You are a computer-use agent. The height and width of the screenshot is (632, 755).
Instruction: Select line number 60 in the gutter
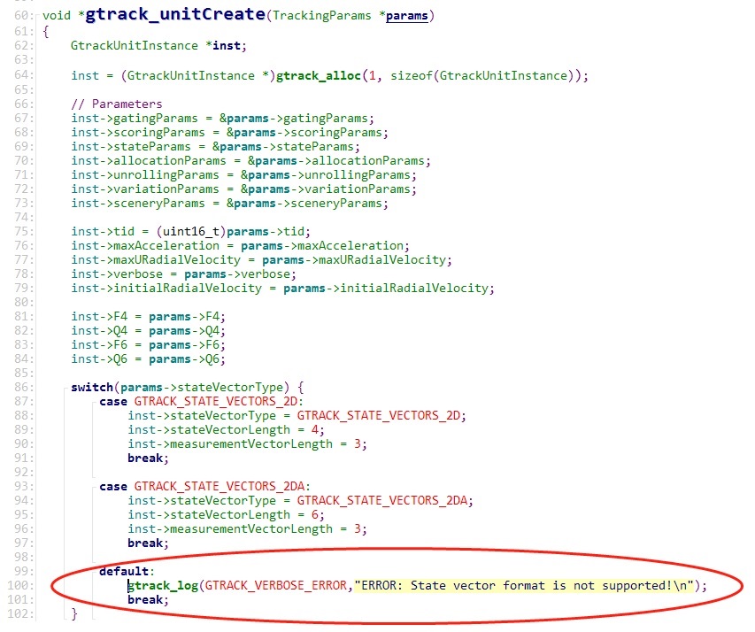tap(23, 16)
